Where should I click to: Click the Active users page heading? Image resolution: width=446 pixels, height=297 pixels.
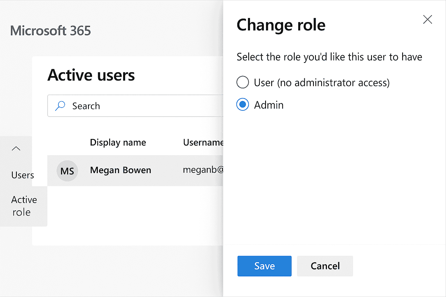pos(91,75)
